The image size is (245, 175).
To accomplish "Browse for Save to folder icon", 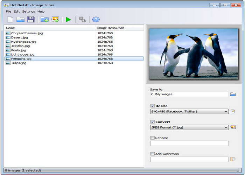I will click(233, 94).
